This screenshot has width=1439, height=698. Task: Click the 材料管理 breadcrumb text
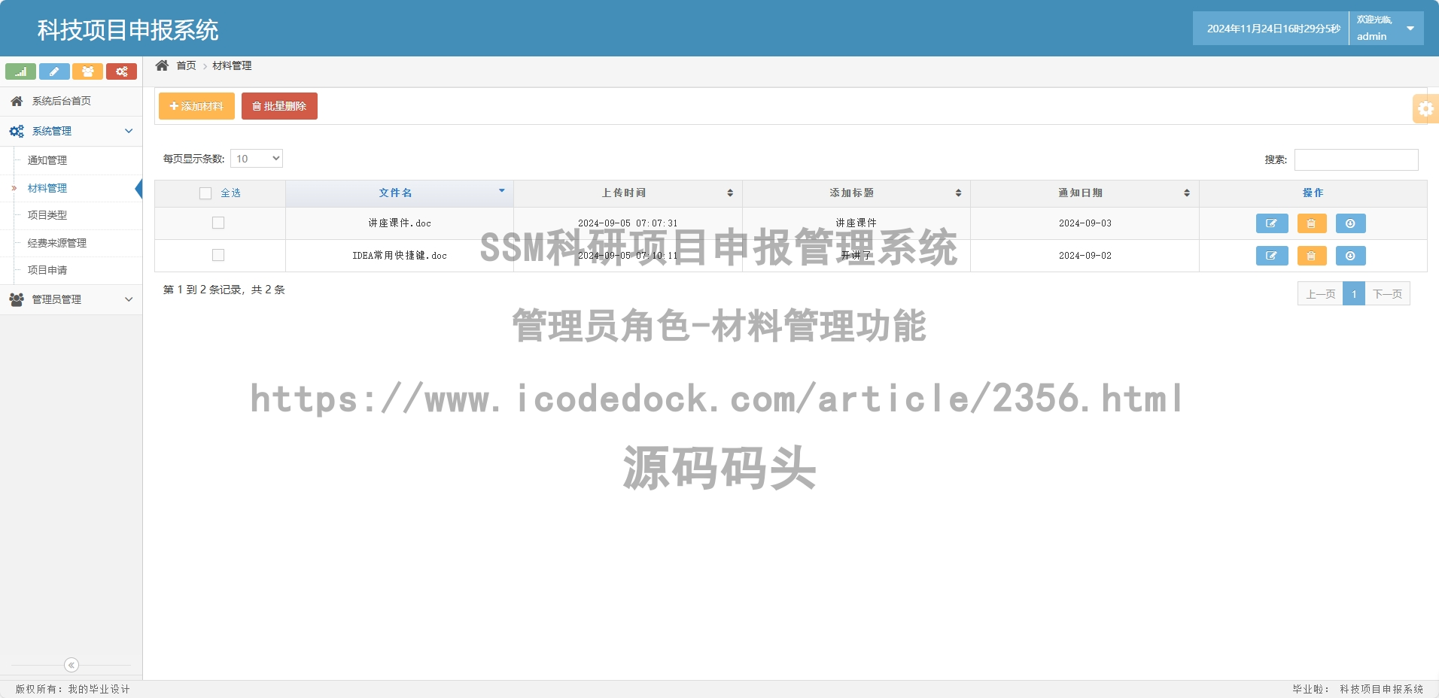232,65
